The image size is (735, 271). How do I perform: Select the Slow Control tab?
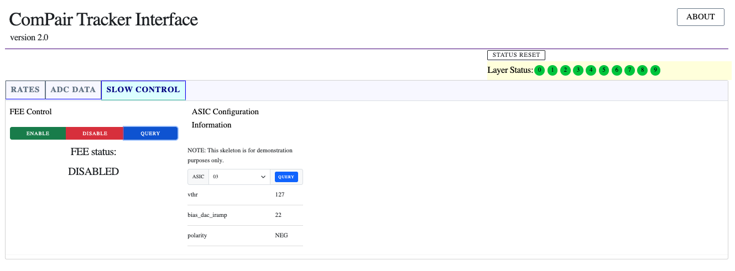143,89
